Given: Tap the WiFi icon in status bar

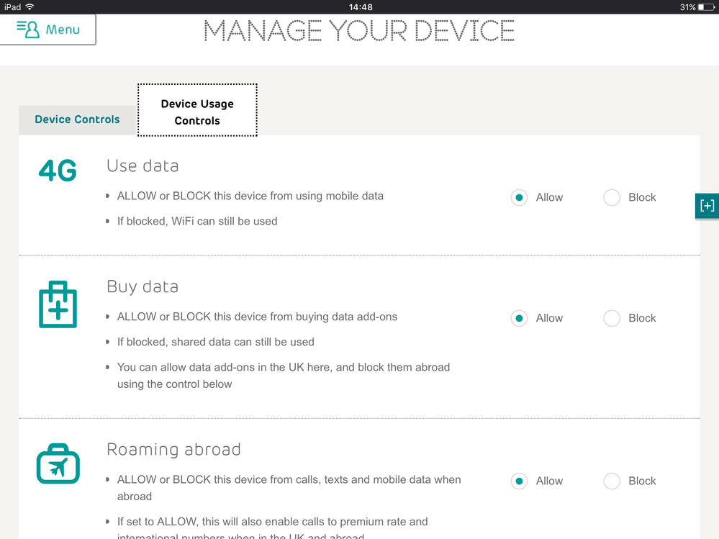Looking at the screenshot, I should [30, 7].
